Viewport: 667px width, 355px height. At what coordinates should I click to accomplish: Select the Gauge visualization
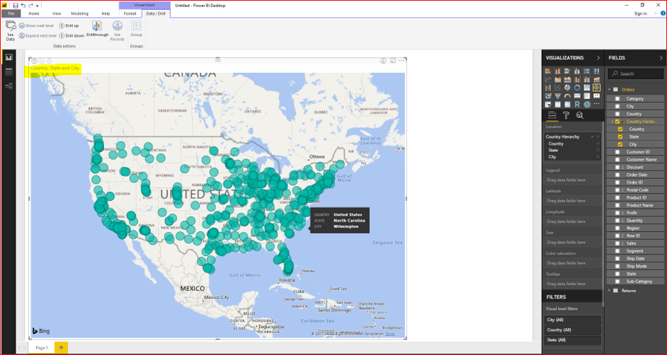pyautogui.click(x=567, y=95)
